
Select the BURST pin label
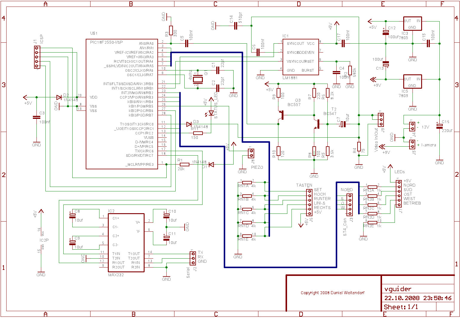tap(308, 70)
